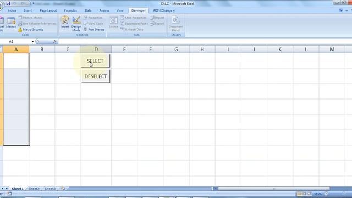352x198 pixels.
Task: Open the Home tab
Action: (12, 10)
